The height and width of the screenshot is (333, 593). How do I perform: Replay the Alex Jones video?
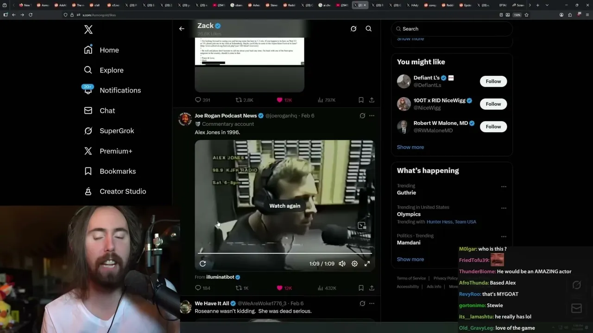[x=202, y=264]
